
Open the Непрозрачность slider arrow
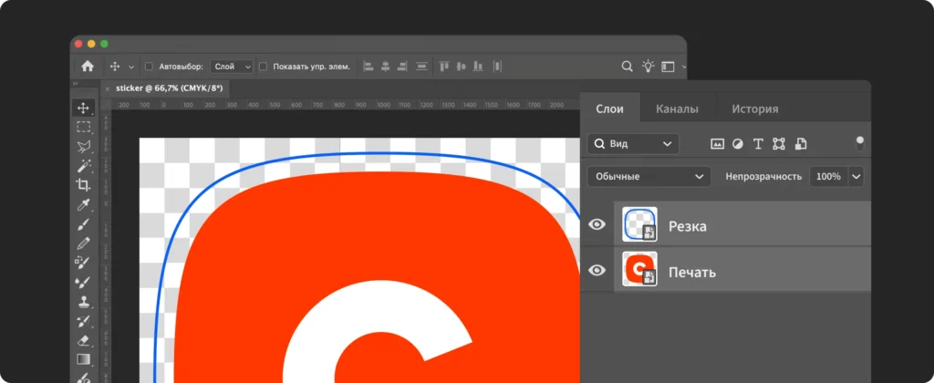pos(856,176)
